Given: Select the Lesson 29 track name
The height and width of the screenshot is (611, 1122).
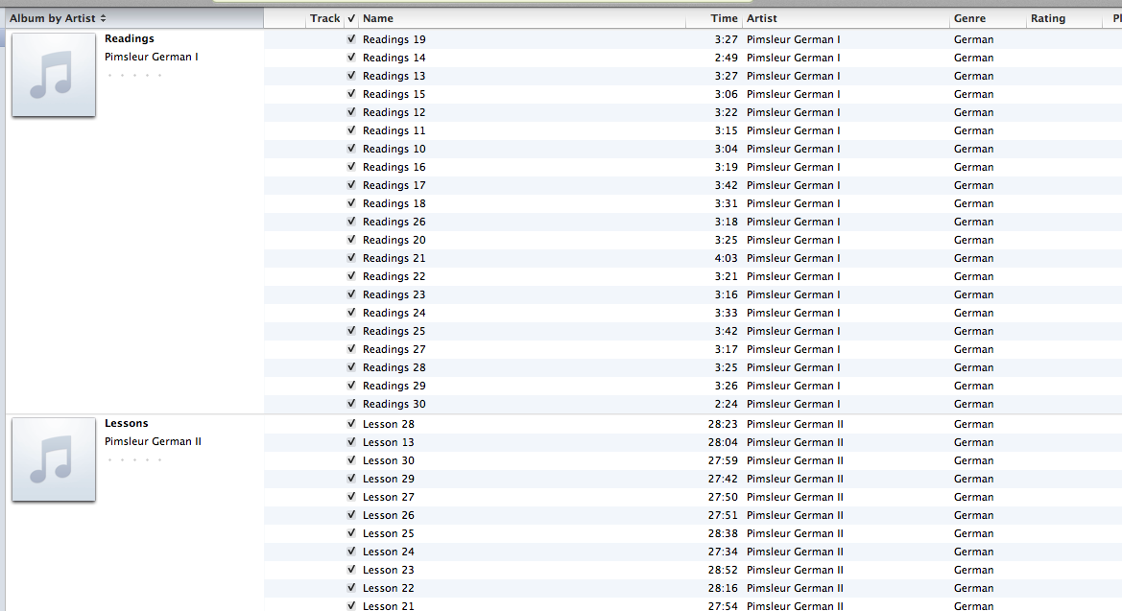Looking at the screenshot, I should (388, 479).
